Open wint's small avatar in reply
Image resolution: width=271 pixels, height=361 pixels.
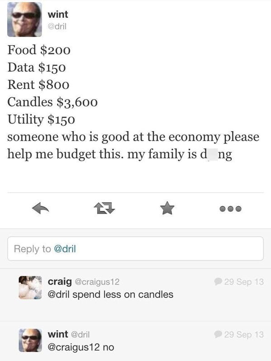click(30, 340)
